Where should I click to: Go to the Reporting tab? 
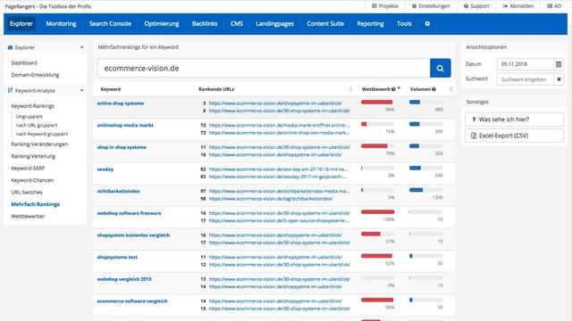point(370,24)
